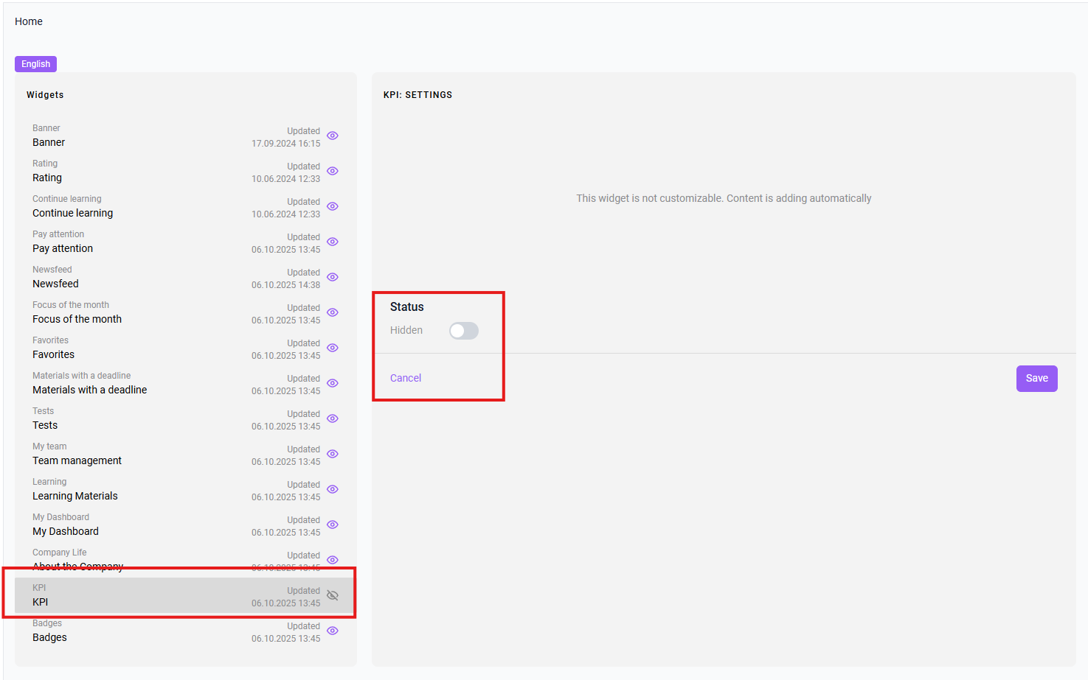Click Newsfeed updated time 06.10.2025 14:38

click(286, 285)
